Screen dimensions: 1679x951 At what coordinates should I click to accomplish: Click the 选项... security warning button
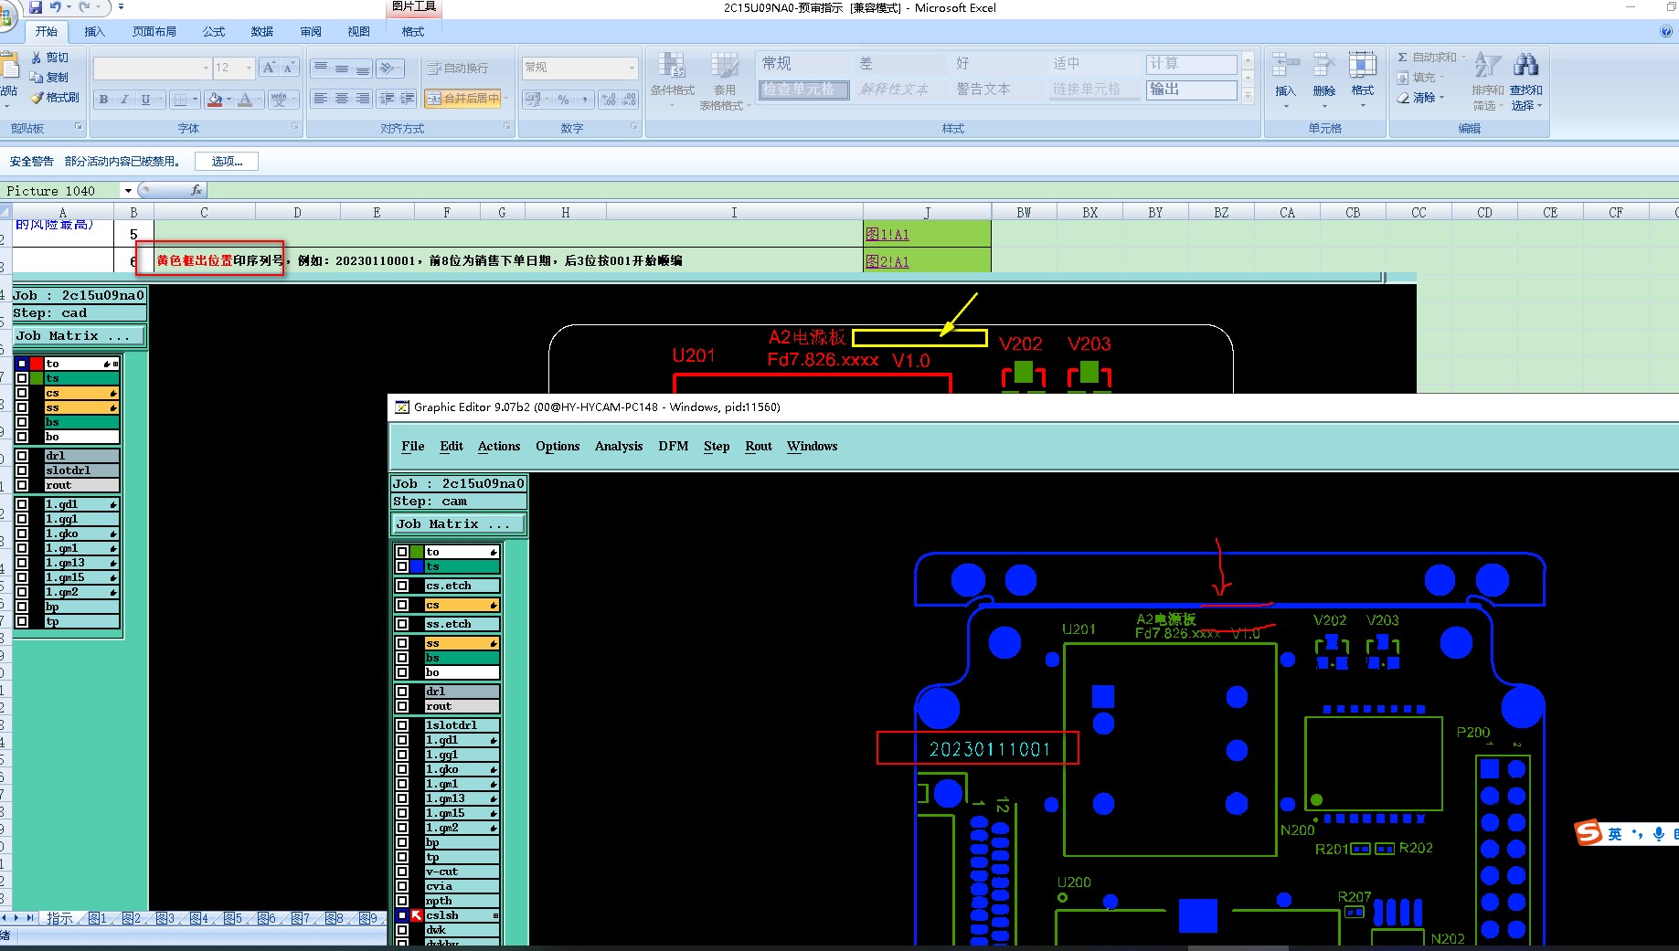(x=227, y=162)
